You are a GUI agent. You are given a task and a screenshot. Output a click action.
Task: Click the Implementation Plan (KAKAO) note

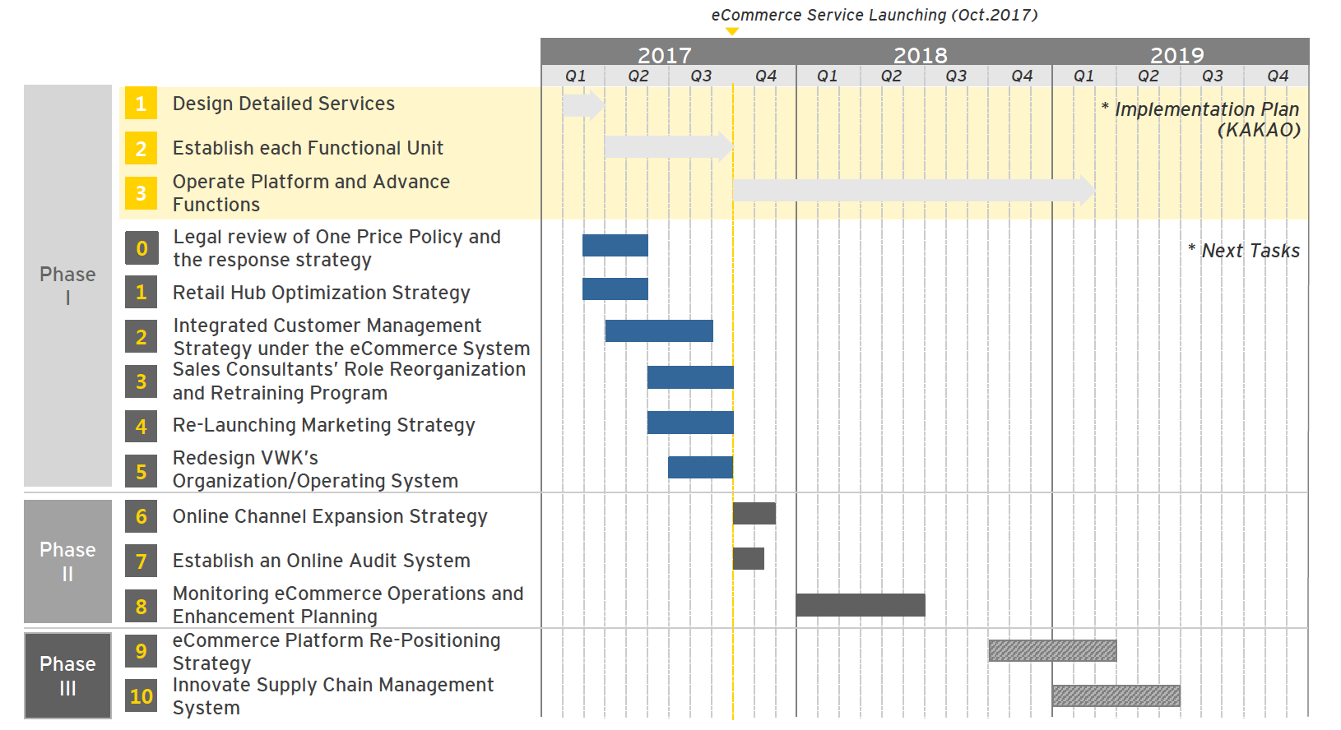coord(1201,119)
